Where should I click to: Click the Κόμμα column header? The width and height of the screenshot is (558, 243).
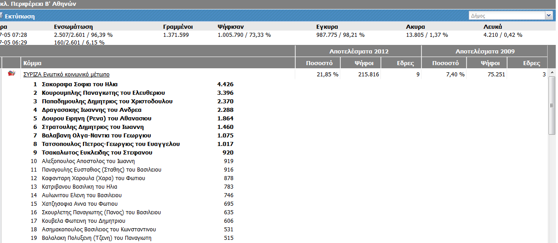[32, 63]
